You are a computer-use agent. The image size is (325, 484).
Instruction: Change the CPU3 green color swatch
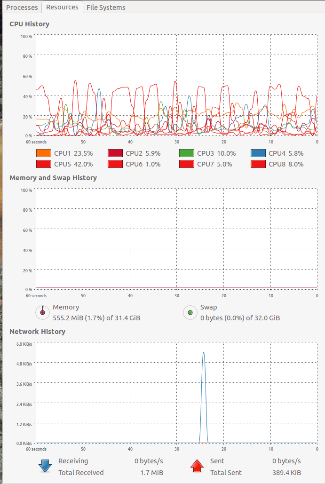[187, 153]
